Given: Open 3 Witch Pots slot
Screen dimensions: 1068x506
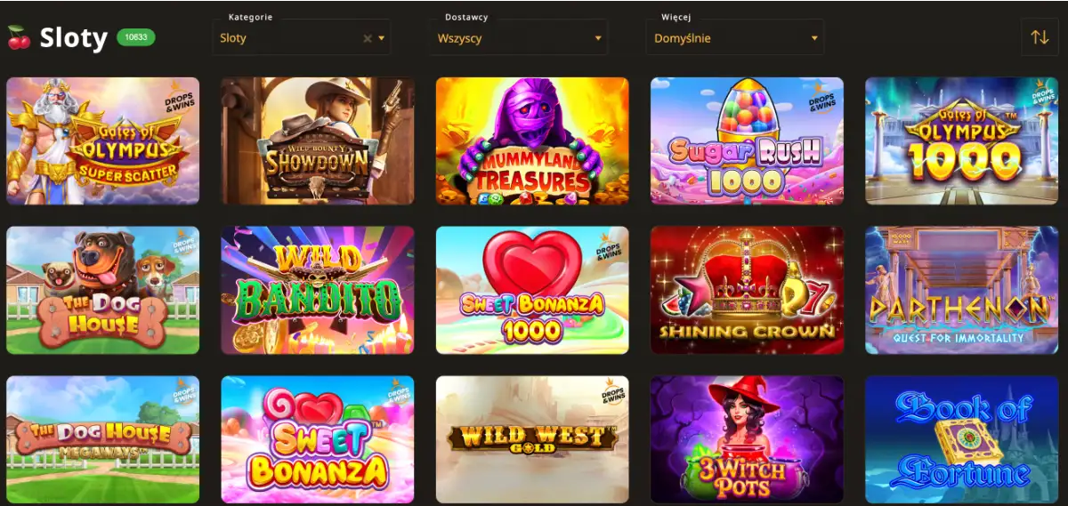Looking at the screenshot, I should pyautogui.click(x=747, y=439).
